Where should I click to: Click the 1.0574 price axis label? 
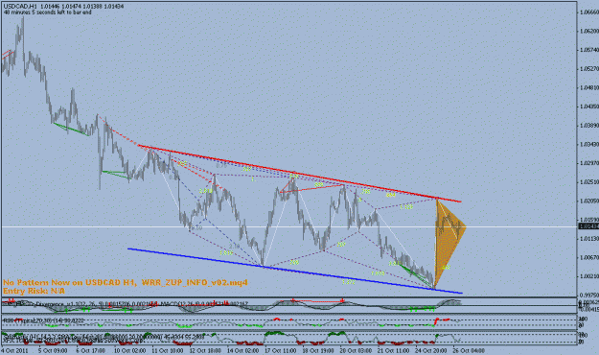pyautogui.click(x=589, y=50)
